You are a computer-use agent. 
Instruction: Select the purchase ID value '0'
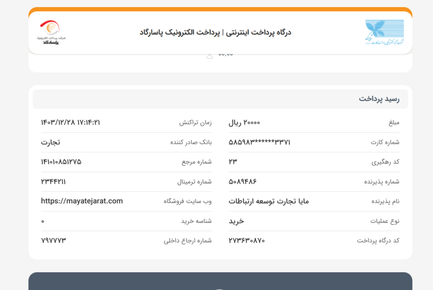43,221
